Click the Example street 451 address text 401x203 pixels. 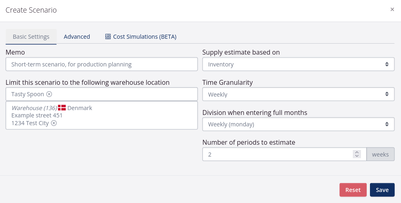click(x=37, y=115)
